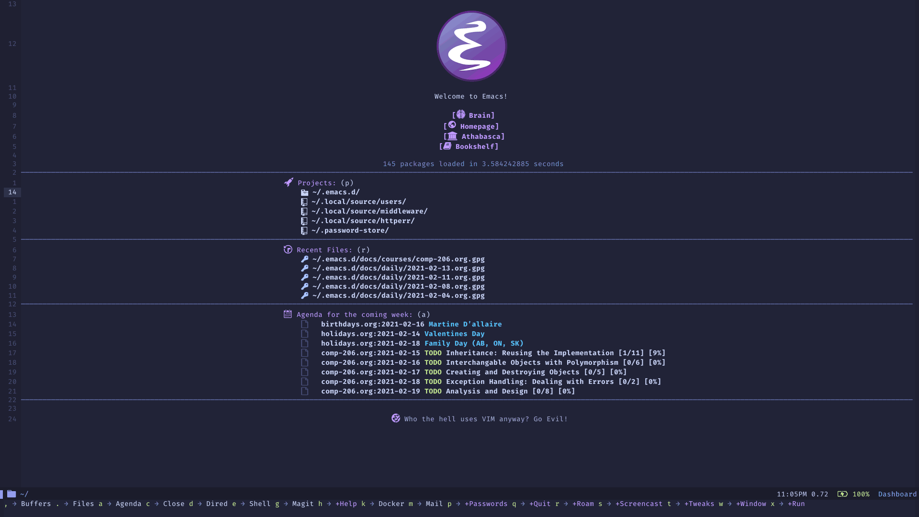Viewport: 919px width, 517px height.
Task: Open ~/.local/source/users/ project
Action: pyautogui.click(x=358, y=202)
